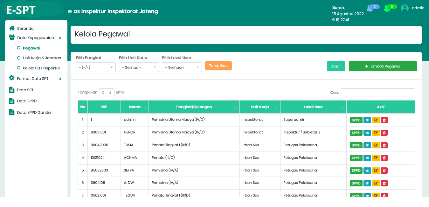Edit the TUSIA employee record
The height and width of the screenshot is (207, 429).
click(x=376, y=146)
